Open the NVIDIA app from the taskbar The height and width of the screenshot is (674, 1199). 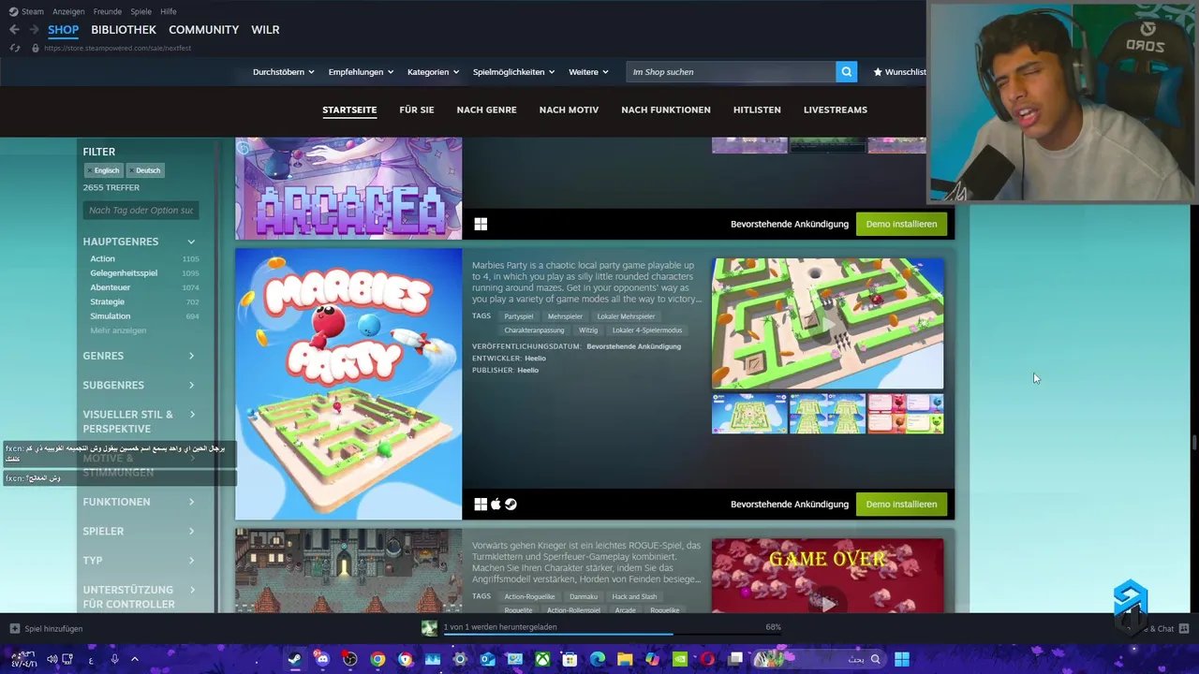click(680, 659)
